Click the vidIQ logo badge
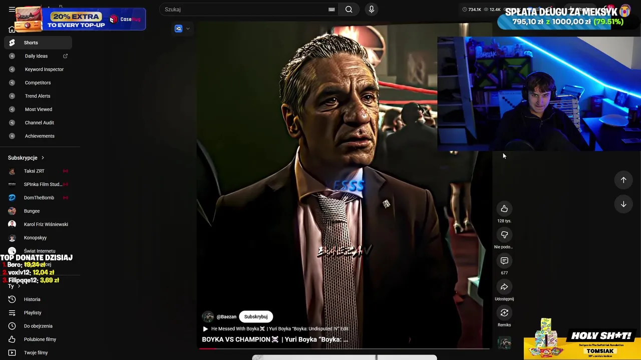This screenshot has height=360, width=641. [x=178, y=29]
